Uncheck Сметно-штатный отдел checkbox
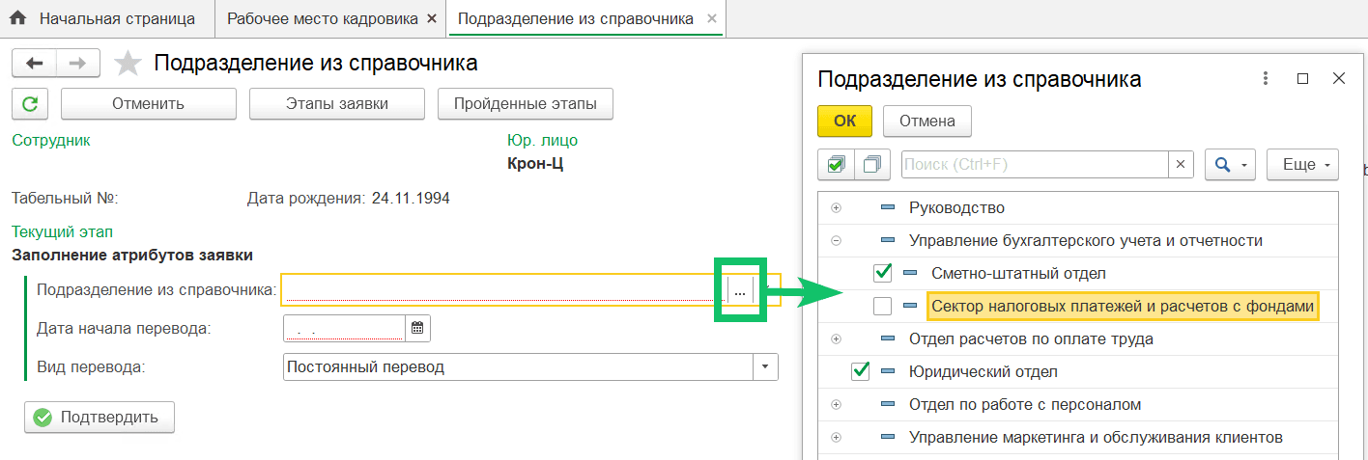Viewport: 1368px width, 460px height. pyautogui.click(x=882, y=273)
